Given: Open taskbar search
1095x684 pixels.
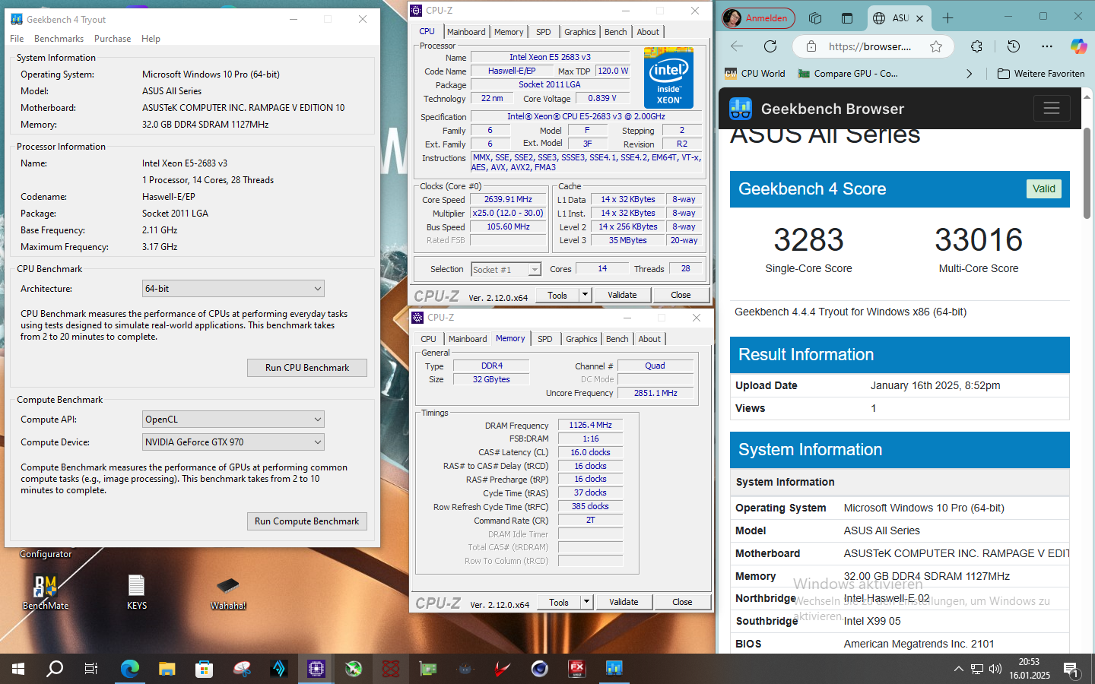Looking at the screenshot, I should (55, 669).
